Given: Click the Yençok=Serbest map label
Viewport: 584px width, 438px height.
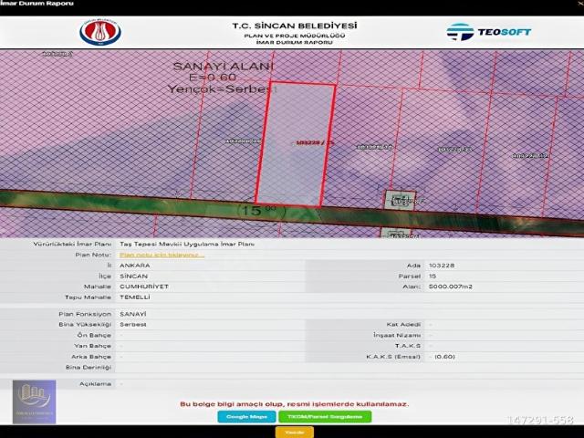Looking at the screenshot, I should pos(222,89).
